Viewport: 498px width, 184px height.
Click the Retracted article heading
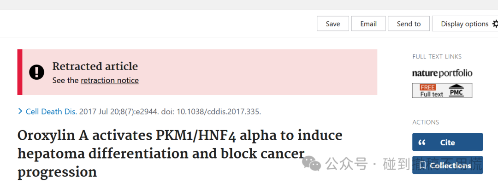tap(95, 66)
